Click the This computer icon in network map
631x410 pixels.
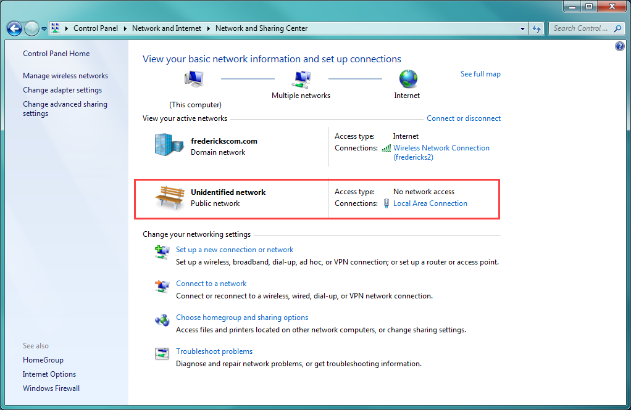194,79
